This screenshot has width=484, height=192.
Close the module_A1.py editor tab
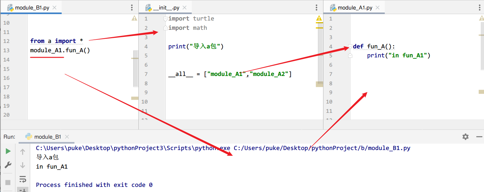pos(377,8)
